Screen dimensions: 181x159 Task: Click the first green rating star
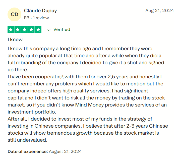click(11, 30)
